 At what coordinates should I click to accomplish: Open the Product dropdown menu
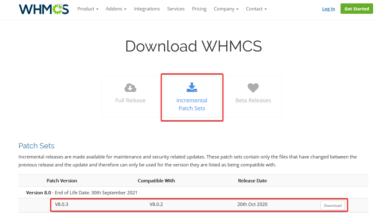tap(88, 9)
